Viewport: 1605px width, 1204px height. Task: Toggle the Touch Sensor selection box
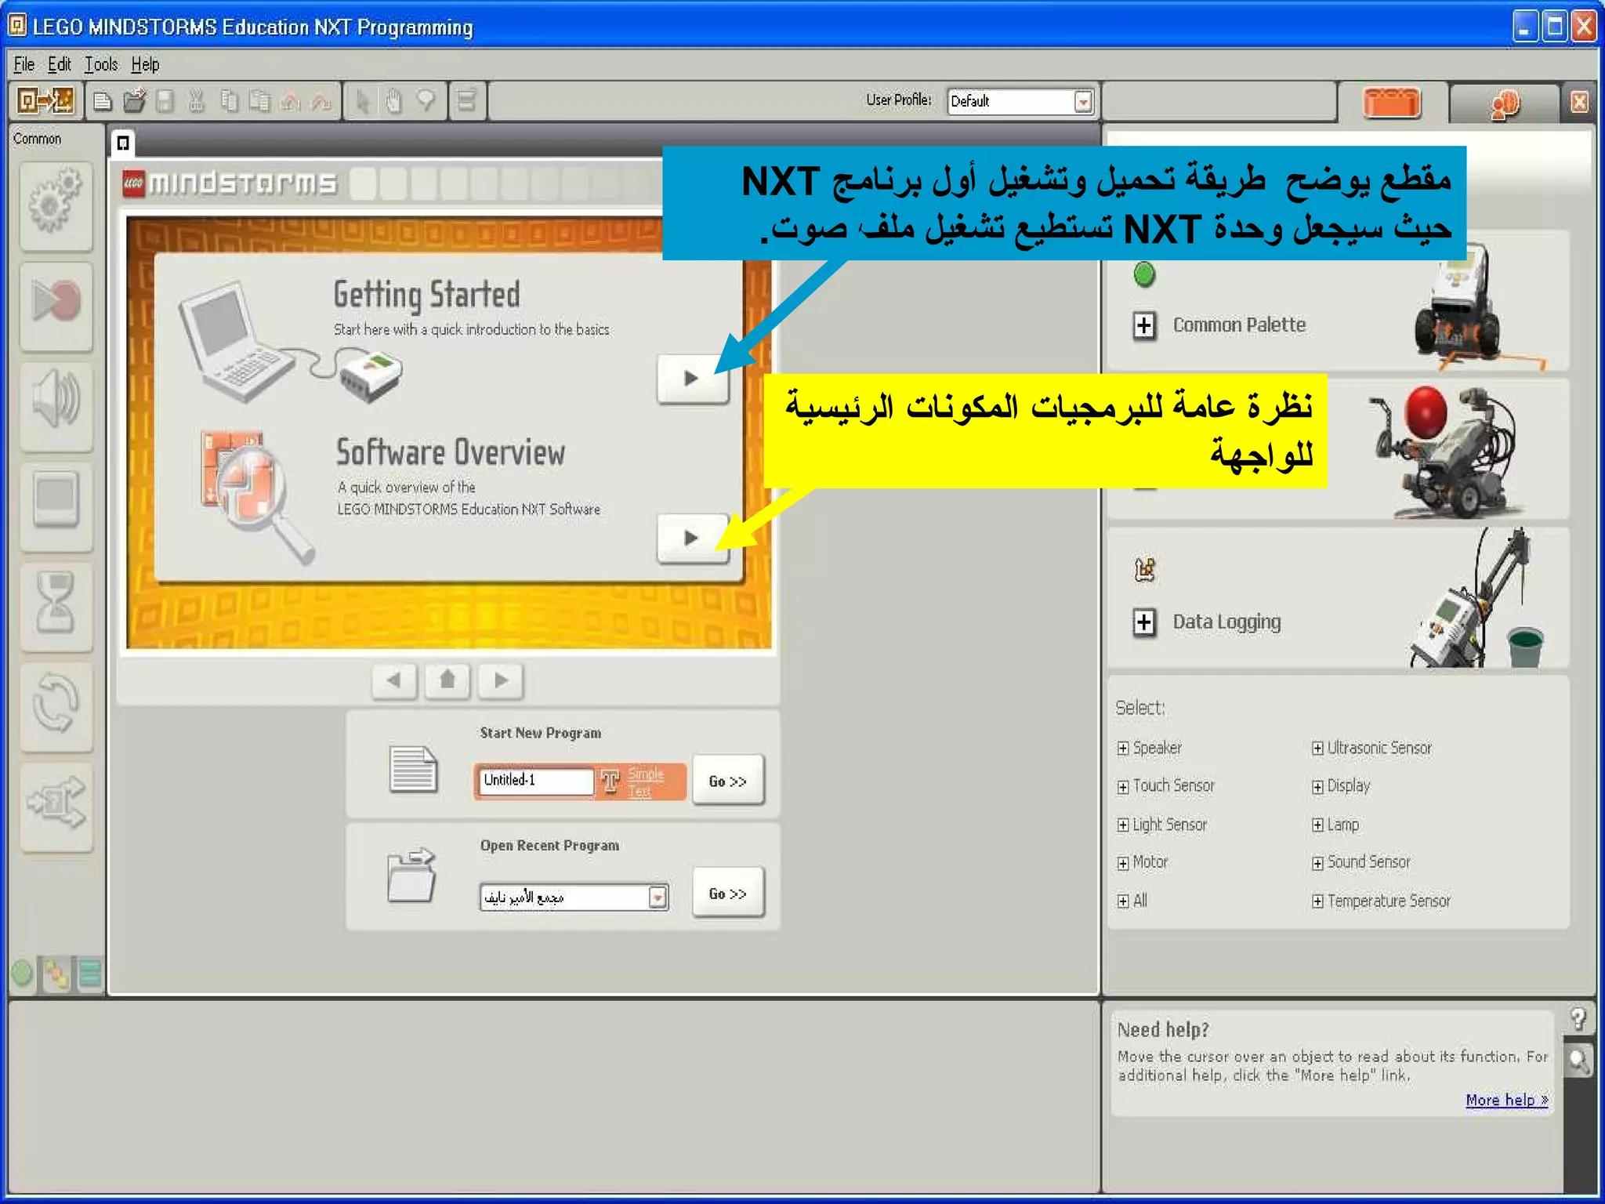[x=1123, y=786]
